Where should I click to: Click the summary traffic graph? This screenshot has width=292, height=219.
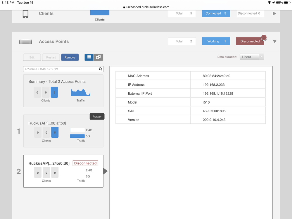tap(80, 92)
